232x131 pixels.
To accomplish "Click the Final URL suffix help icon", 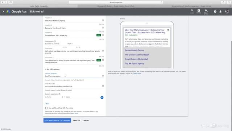I will (x=103, y=86).
